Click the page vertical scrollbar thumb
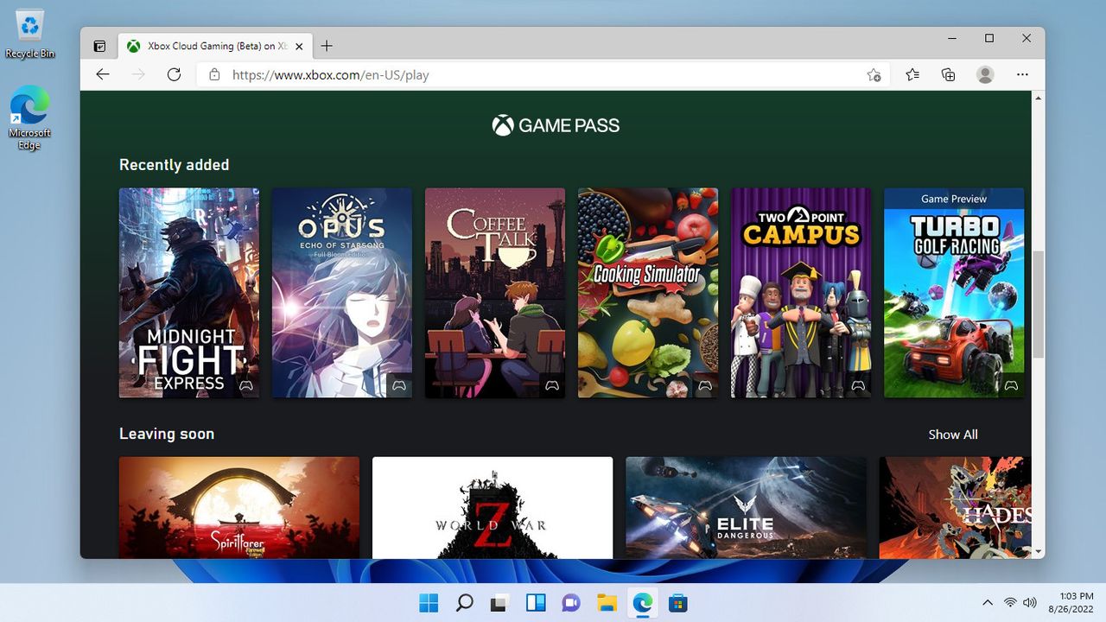The height and width of the screenshot is (622, 1106). pos(1039,304)
